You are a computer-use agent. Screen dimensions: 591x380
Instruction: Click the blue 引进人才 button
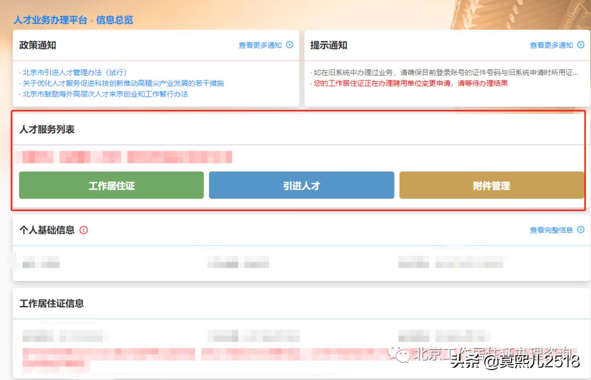click(x=302, y=185)
